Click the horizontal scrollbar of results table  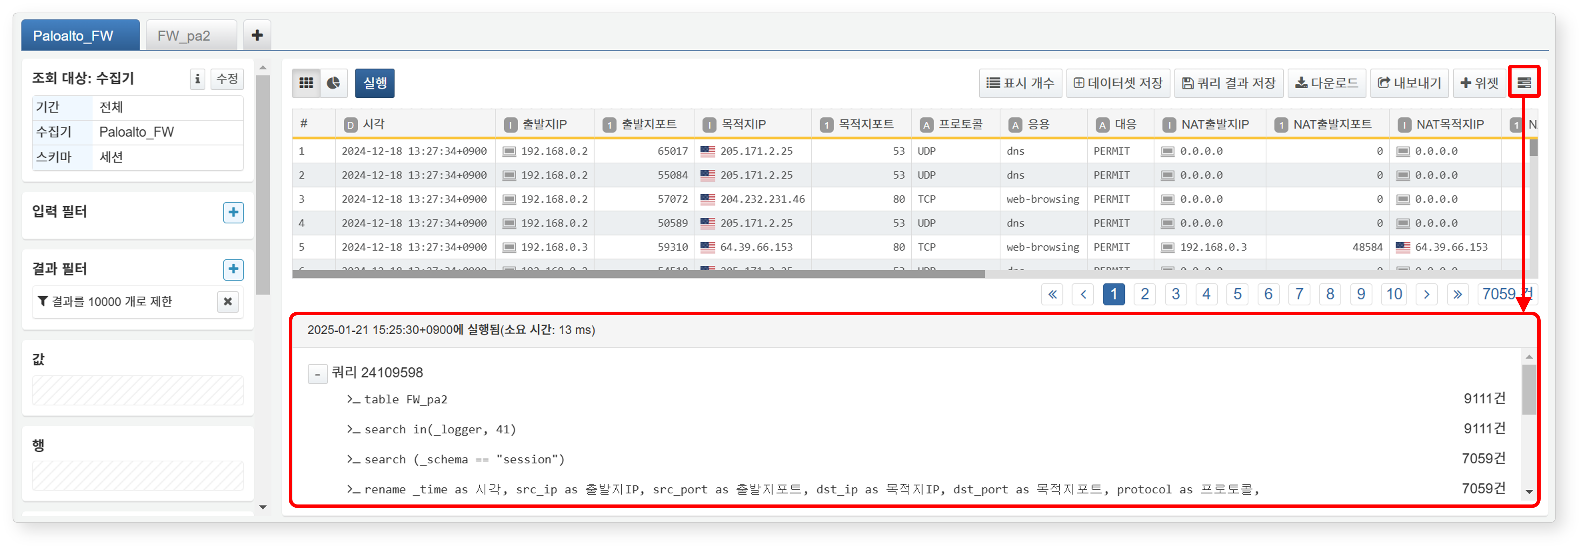point(639,274)
